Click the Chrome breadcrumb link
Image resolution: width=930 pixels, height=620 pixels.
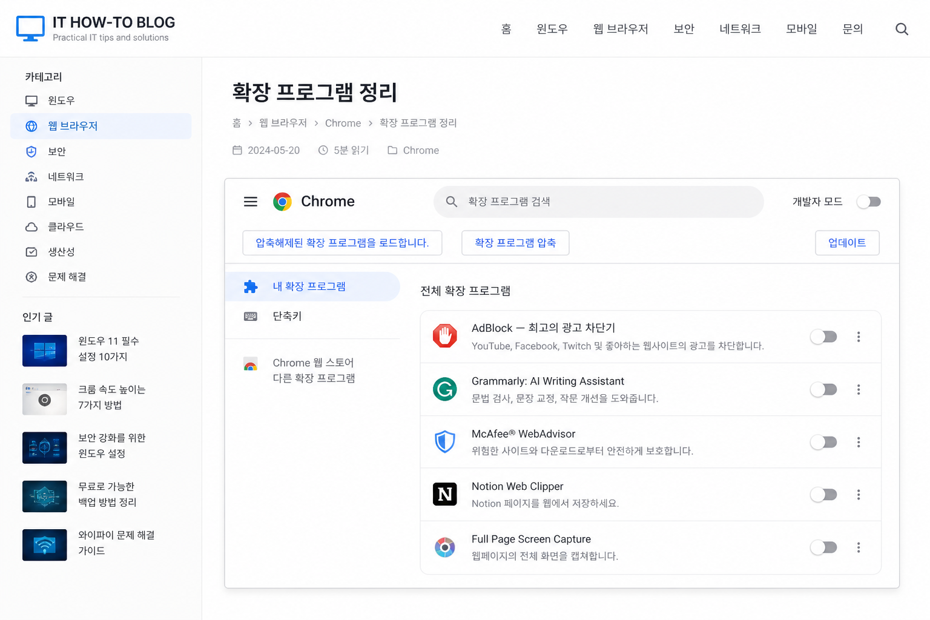(x=343, y=123)
